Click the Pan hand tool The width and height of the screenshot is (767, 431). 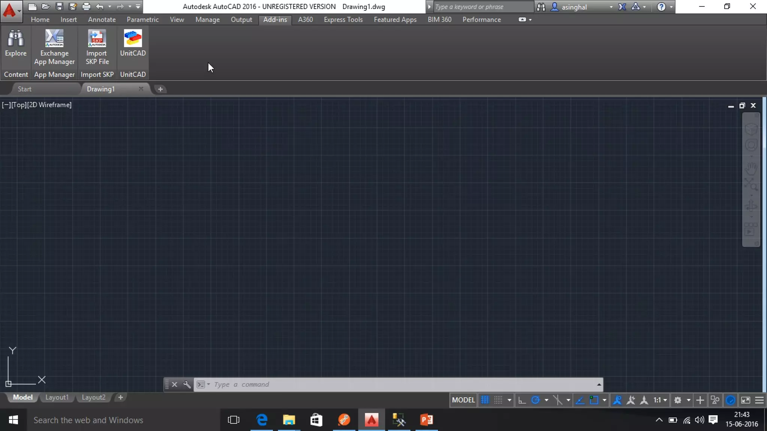[x=751, y=168]
